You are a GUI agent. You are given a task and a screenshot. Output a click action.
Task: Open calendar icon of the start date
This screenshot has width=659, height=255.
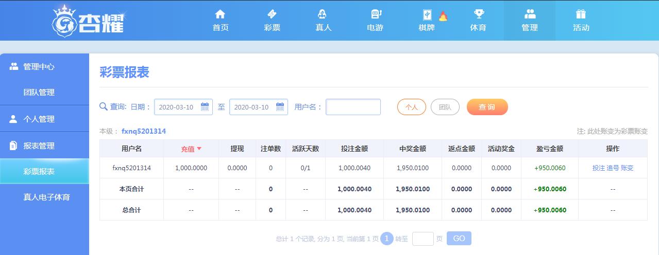(205, 107)
